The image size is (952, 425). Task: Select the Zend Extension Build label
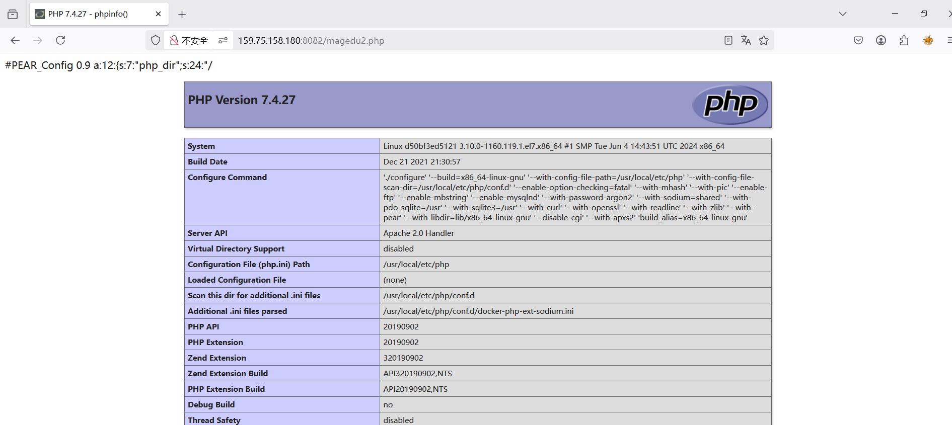click(x=228, y=374)
